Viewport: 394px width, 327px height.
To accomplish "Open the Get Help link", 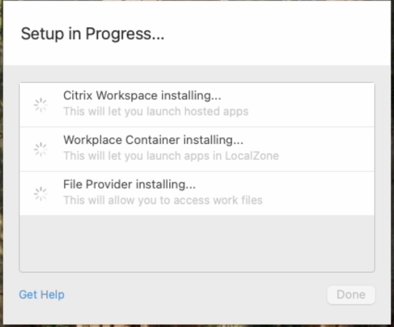I will point(41,295).
